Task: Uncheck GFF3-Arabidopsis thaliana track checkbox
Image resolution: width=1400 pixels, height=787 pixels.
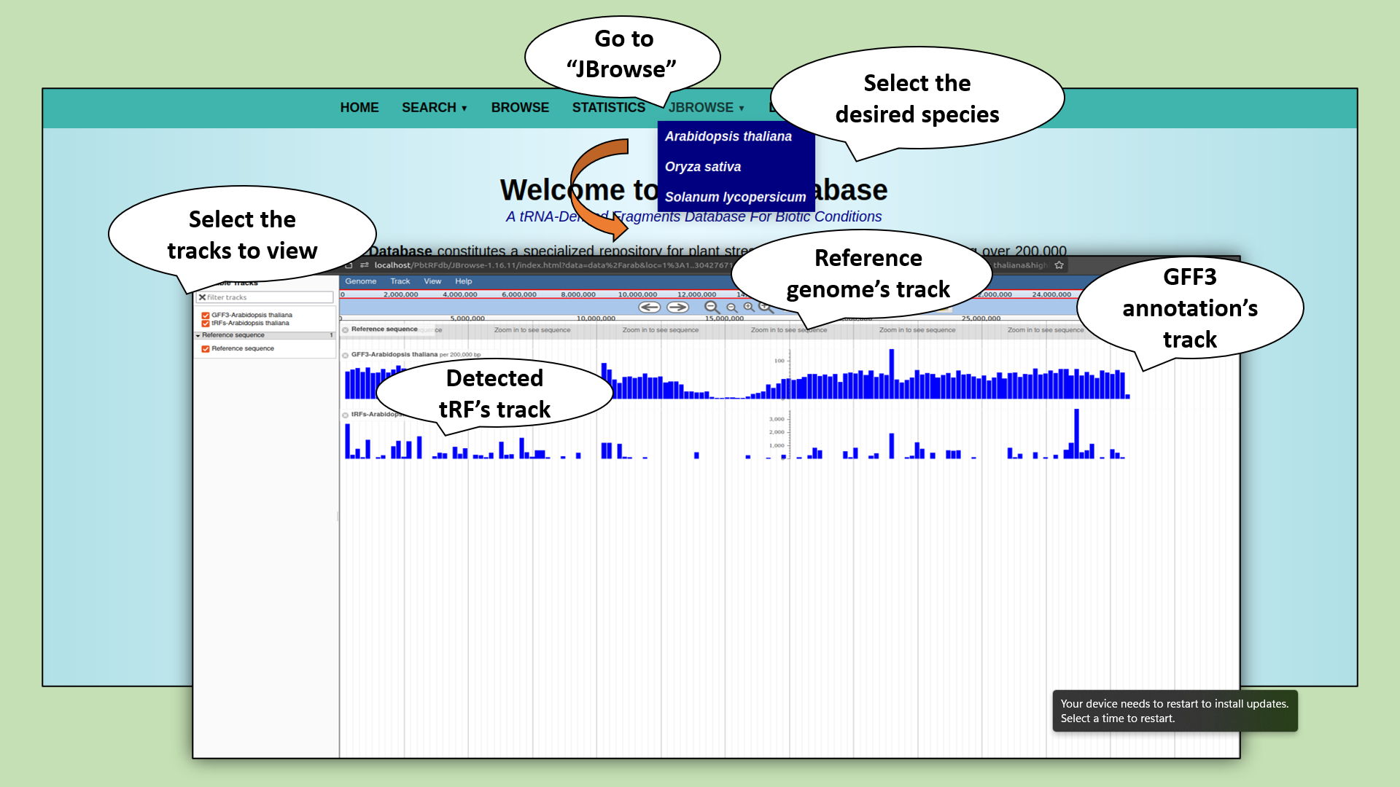Action: pyautogui.click(x=206, y=316)
